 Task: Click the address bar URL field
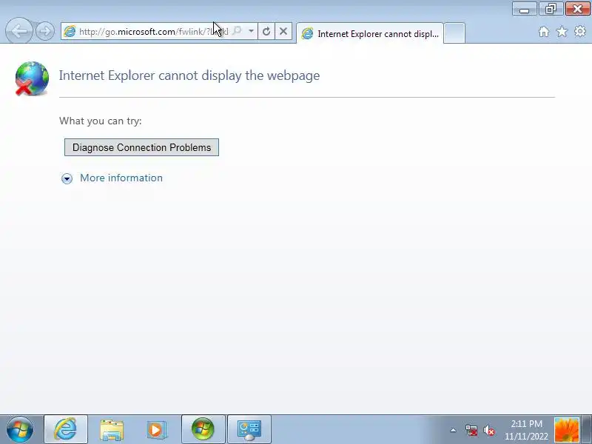[153, 31]
